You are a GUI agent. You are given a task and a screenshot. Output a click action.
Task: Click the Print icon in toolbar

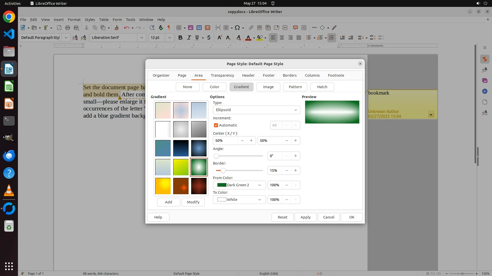(68, 28)
